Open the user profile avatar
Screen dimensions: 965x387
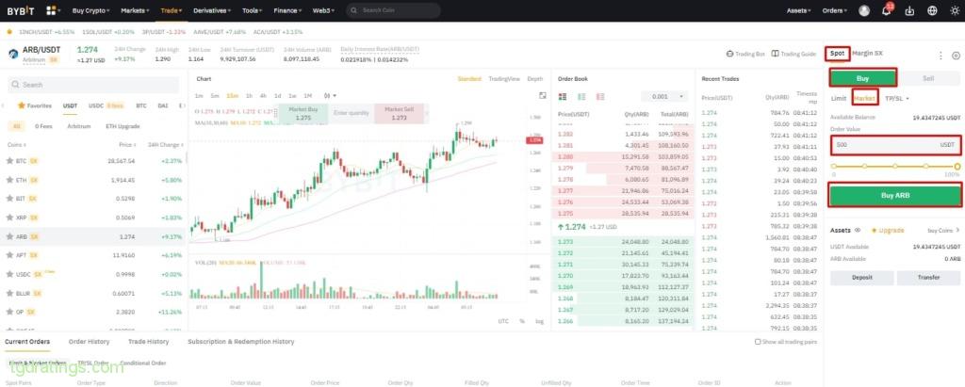pos(864,10)
